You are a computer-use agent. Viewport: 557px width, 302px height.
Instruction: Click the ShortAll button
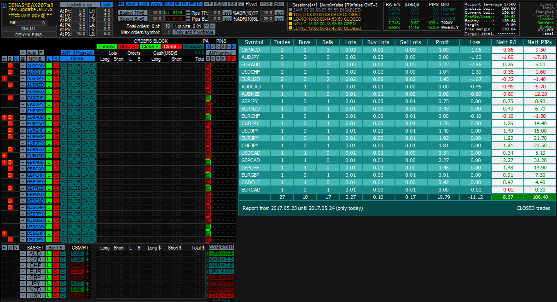[x=128, y=46]
